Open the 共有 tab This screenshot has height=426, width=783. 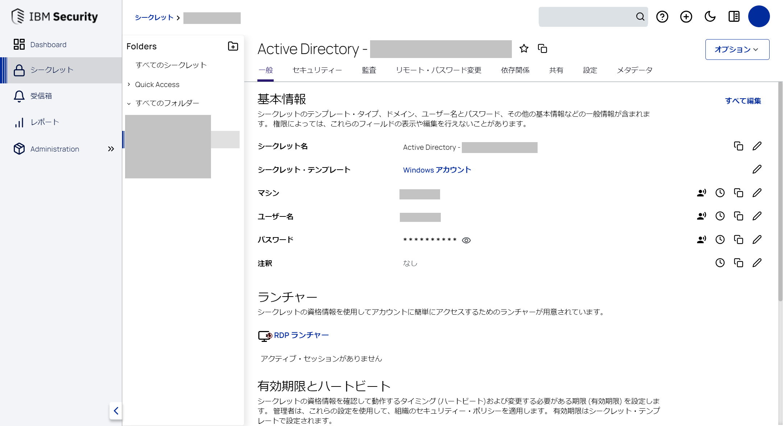click(x=556, y=70)
